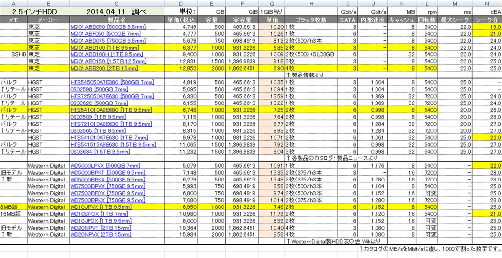Open the WD20NPVT [2TB 15mm] link
This screenshot has width=502, height=258.
[100, 228]
